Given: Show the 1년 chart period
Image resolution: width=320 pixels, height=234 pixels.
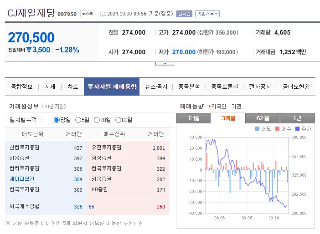Looking at the screenshot, I should [297, 118].
